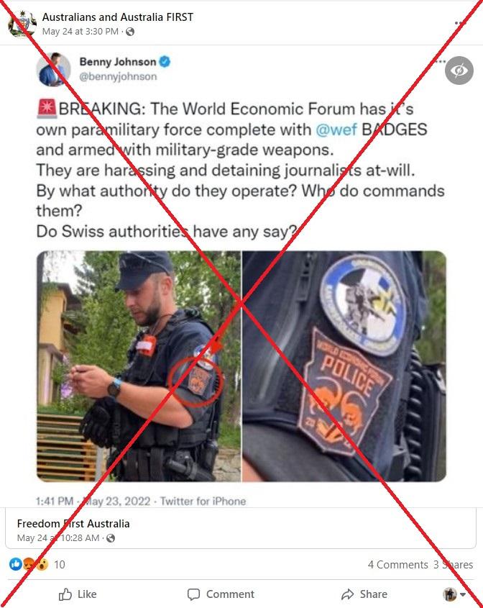Click the public globe icon beside May 24 at 3:30 PM
483x608 pixels.
pos(130,32)
